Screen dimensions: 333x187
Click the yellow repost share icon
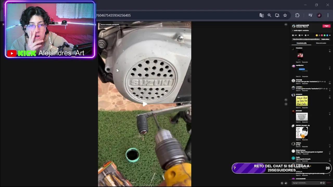(x=317, y=35)
